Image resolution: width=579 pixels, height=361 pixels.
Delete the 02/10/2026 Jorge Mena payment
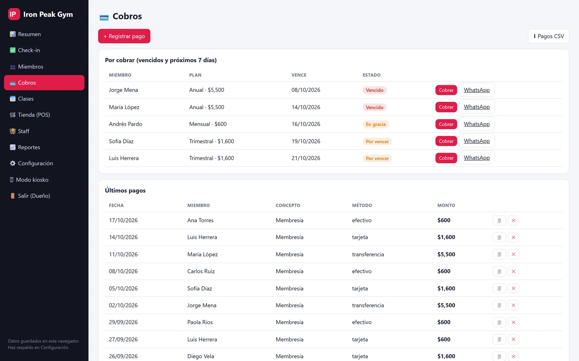click(513, 305)
